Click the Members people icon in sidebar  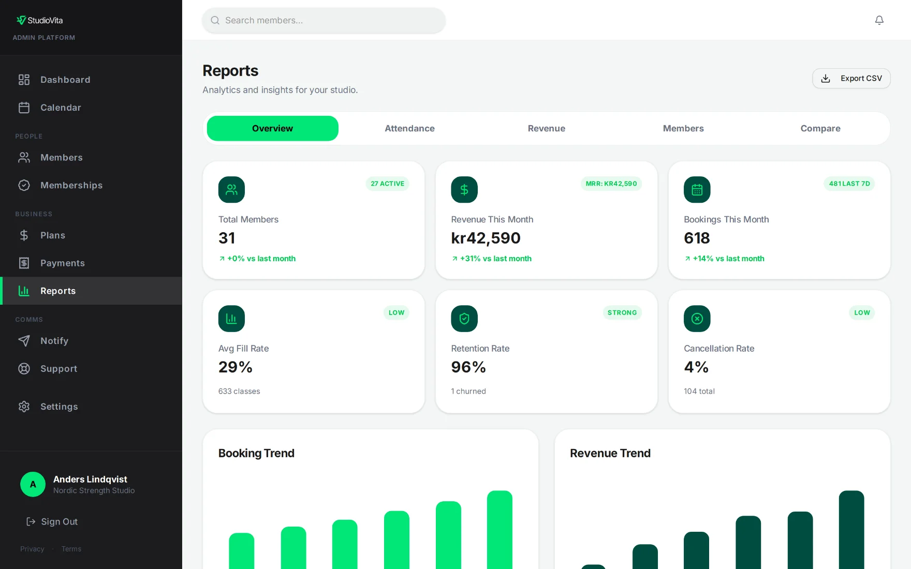(x=24, y=158)
